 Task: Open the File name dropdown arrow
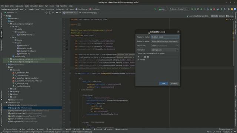(x=177, y=50)
